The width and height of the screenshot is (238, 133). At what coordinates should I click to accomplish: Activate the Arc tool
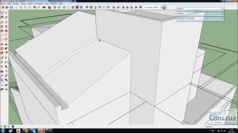click(x=2, y=35)
